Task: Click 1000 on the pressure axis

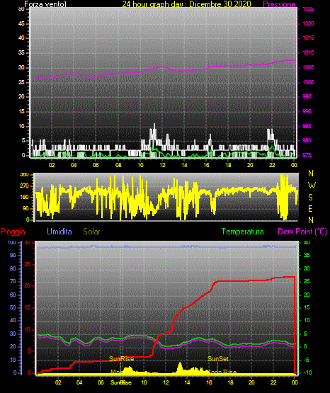Action: click(308, 82)
